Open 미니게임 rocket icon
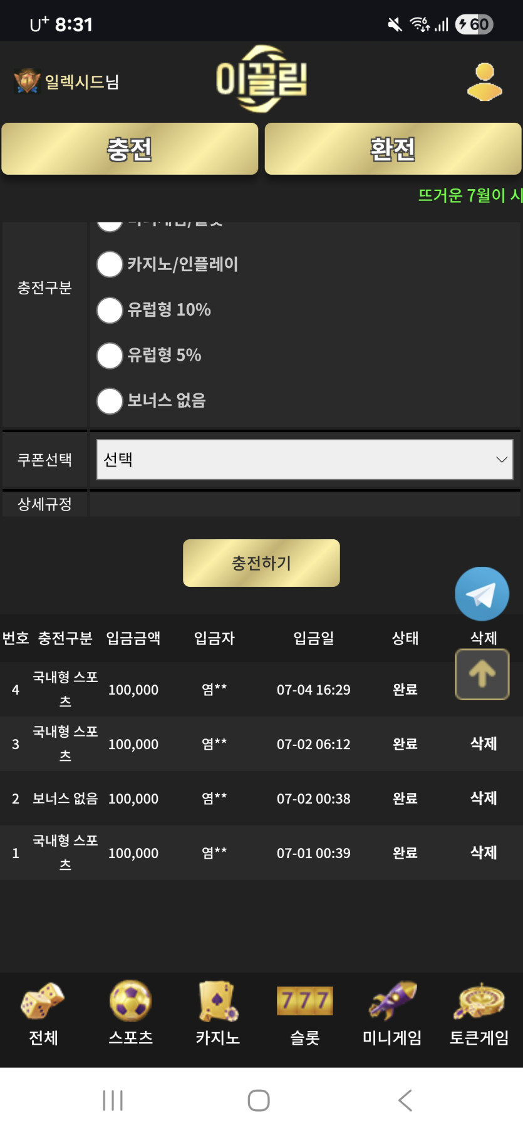Screen dimensions: 523x1133 coord(392,1001)
